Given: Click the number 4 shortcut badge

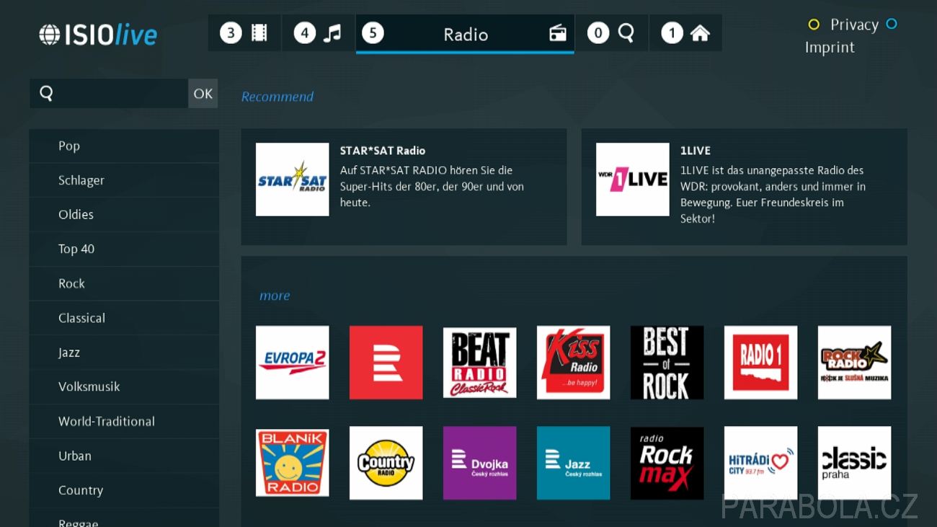Looking at the screenshot, I should [305, 32].
